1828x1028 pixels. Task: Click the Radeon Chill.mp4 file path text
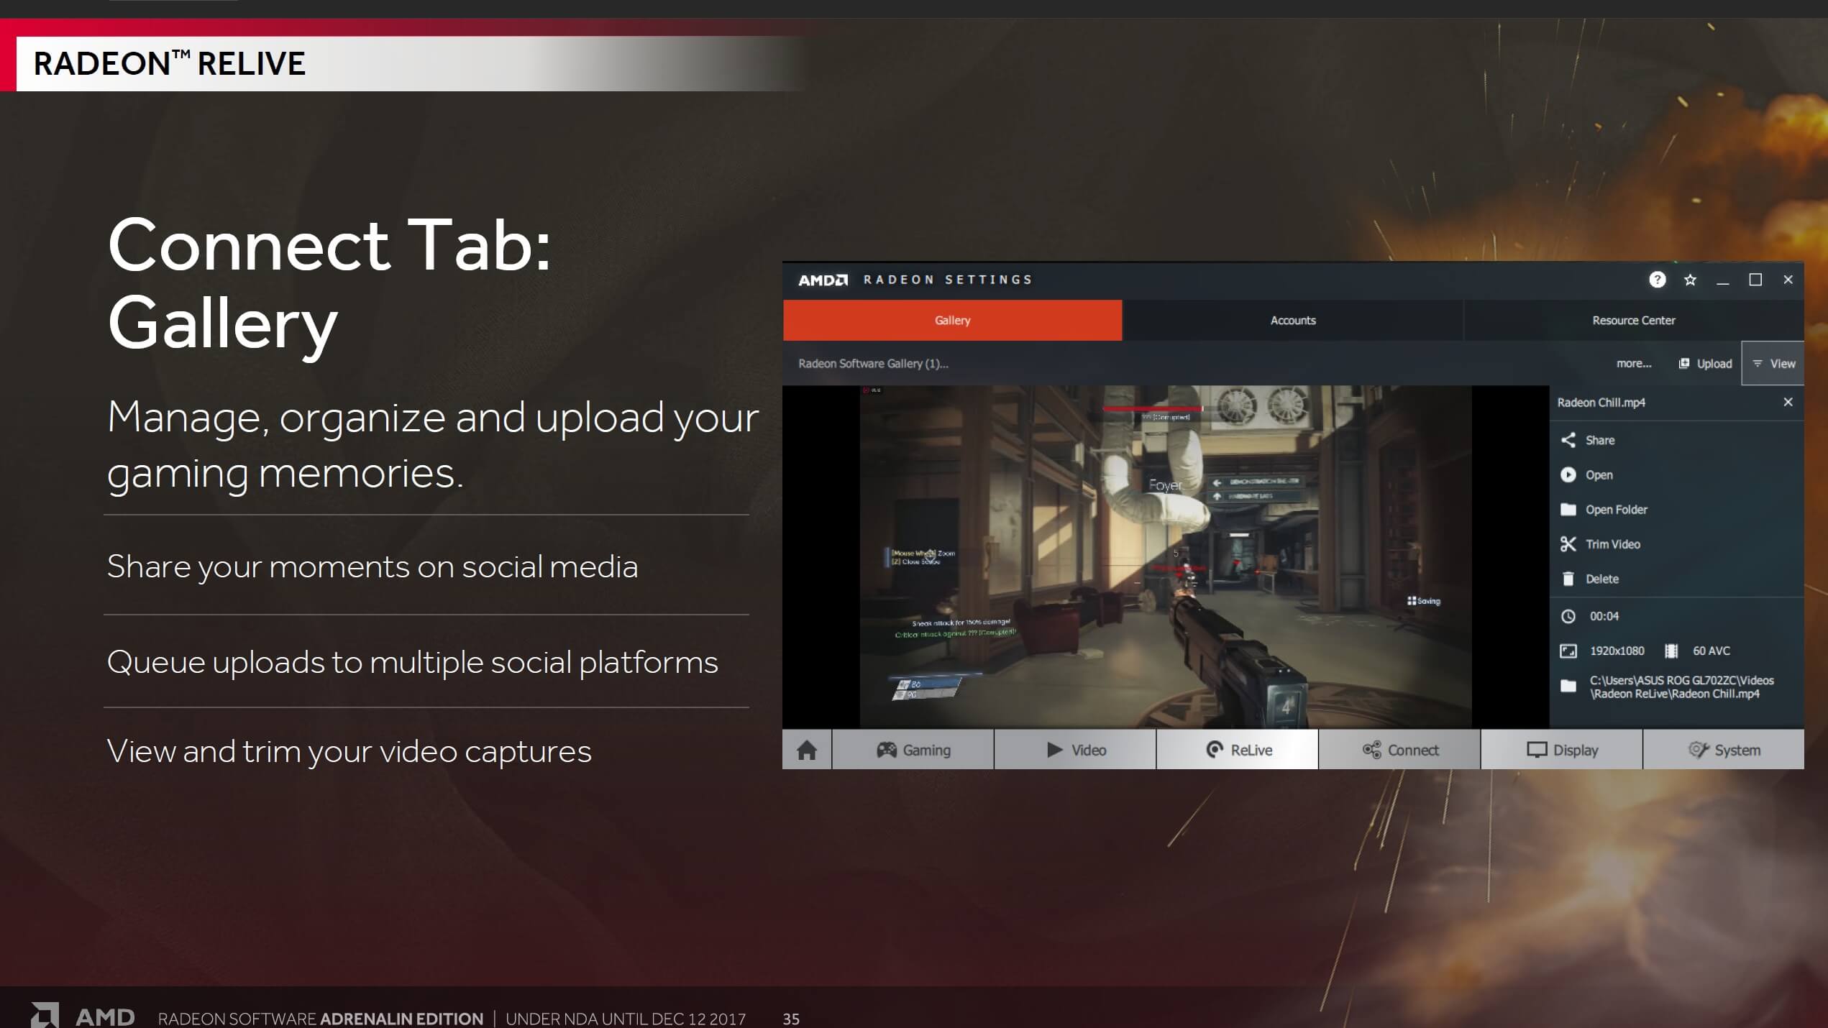(1681, 687)
